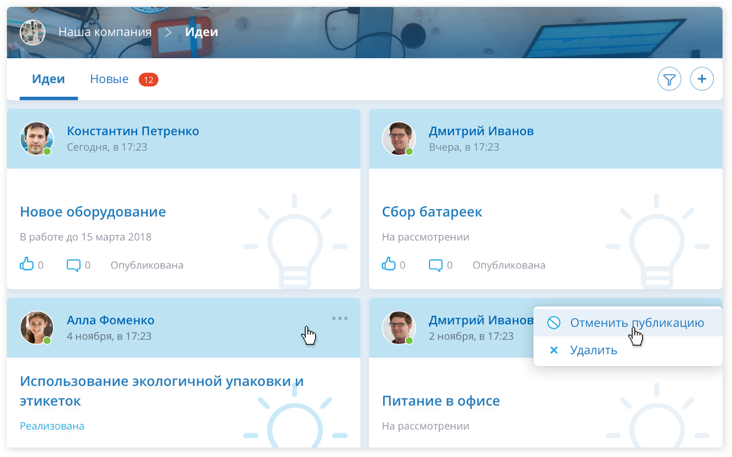Click the plus icon to create a new idea
The image size is (732, 457).
pyautogui.click(x=702, y=79)
